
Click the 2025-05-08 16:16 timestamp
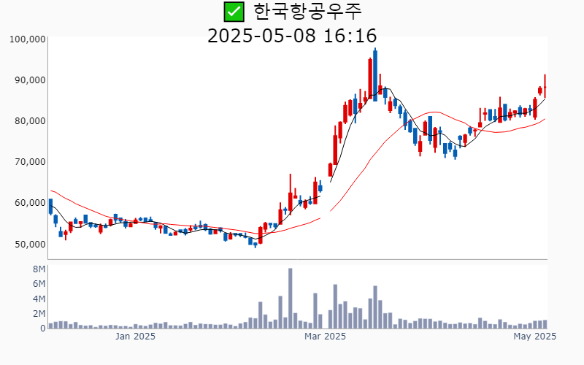tap(292, 36)
